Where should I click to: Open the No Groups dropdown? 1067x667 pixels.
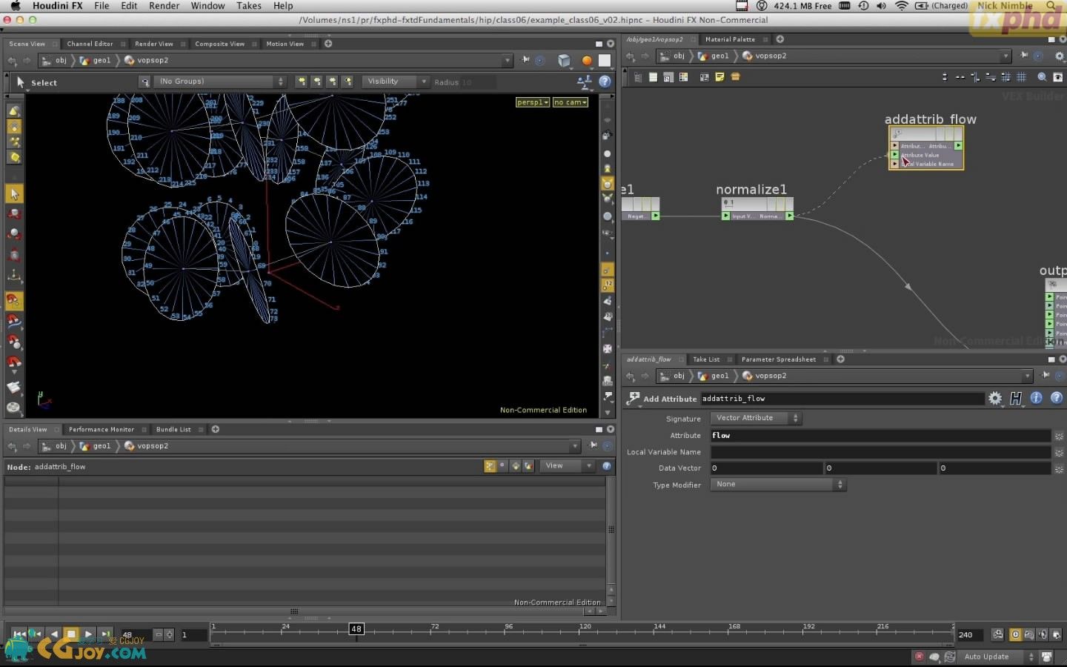tap(219, 82)
